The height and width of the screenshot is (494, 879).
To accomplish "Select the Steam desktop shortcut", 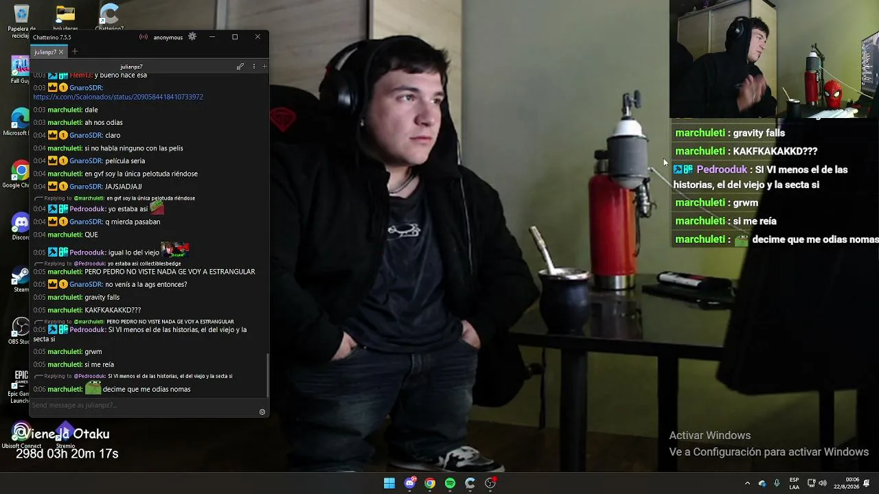I will pos(20,278).
